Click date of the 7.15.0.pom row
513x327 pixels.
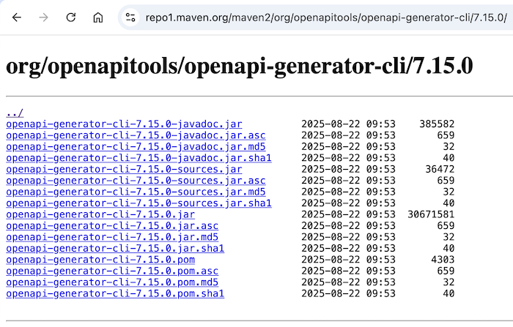[348, 260]
